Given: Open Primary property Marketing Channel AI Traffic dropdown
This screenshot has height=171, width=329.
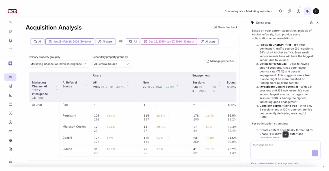Looking at the screenshot, I should click(58, 64).
